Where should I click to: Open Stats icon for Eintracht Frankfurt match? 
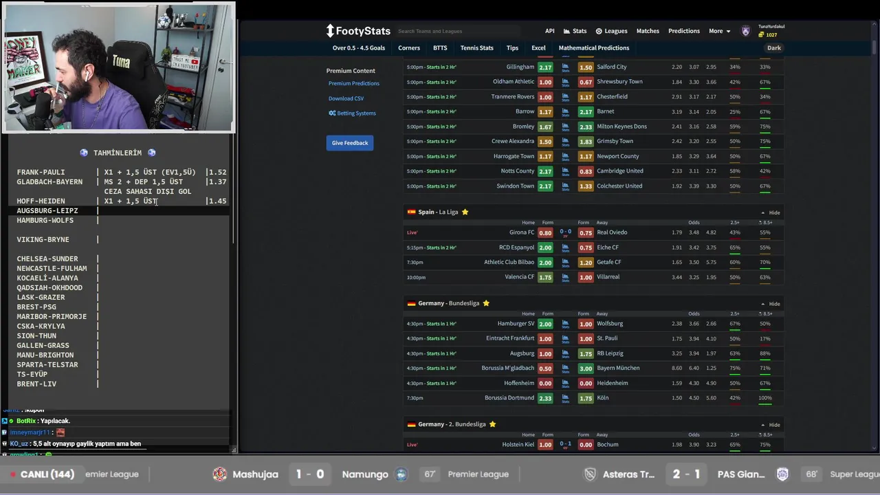coord(565,339)
